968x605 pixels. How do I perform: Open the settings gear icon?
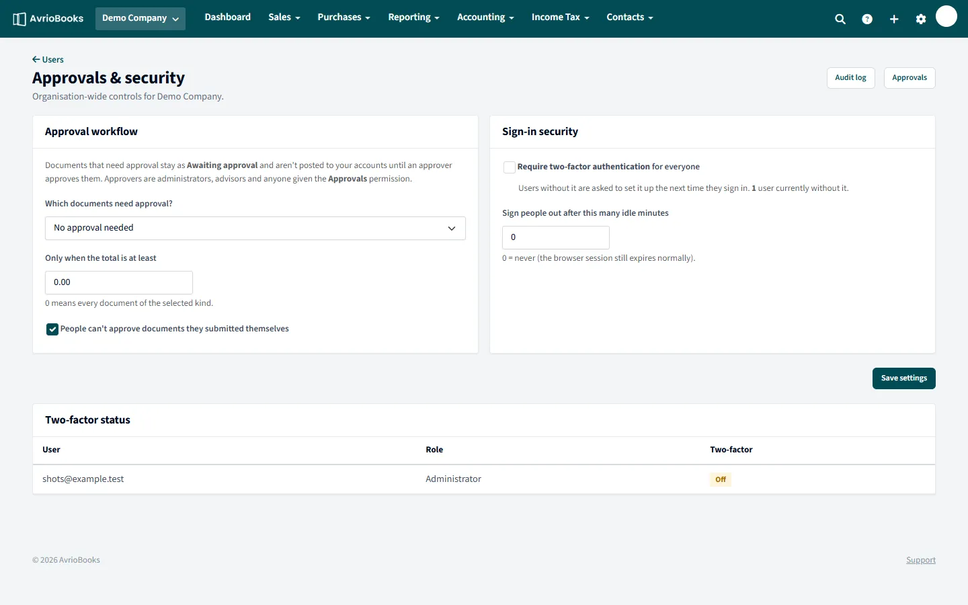921,19
